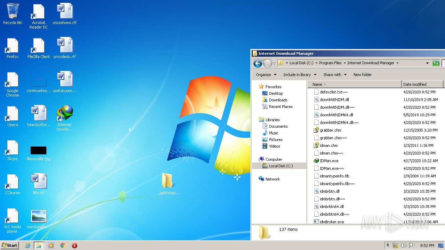Open FileZilla Client shortcut

[x=39, y=48]
